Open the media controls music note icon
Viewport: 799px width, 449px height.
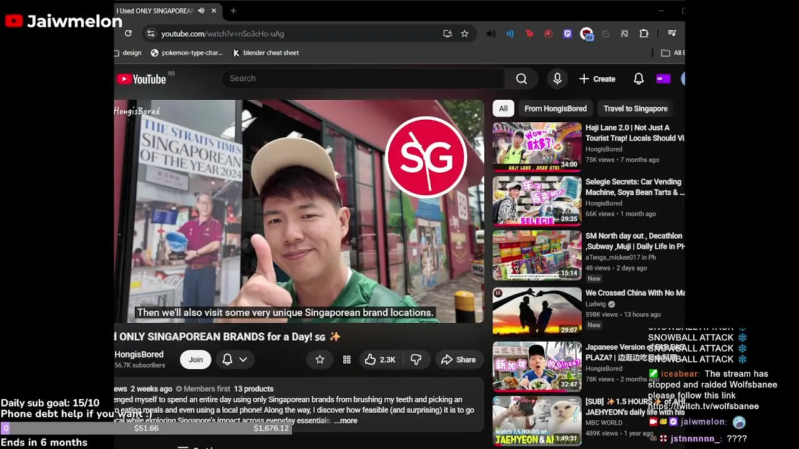coord(672,34)
